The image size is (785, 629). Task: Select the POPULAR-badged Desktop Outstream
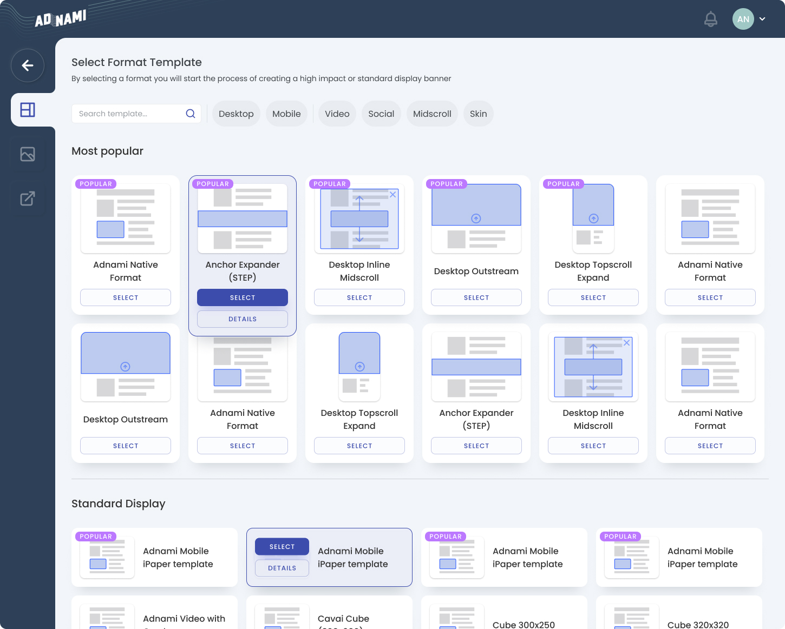pyautogui.click(x=476, y=297)
